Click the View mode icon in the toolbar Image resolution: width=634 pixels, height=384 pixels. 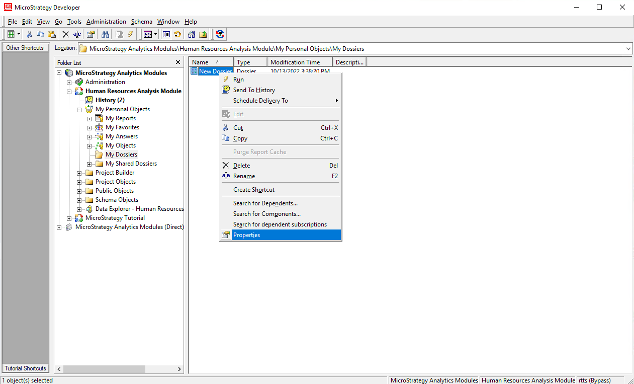point(147,34)
